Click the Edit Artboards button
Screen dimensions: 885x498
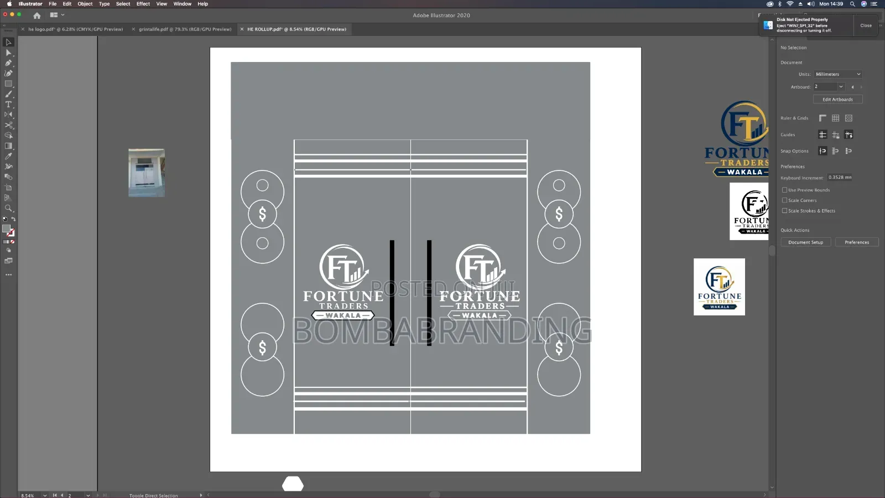tap(837, 100)
